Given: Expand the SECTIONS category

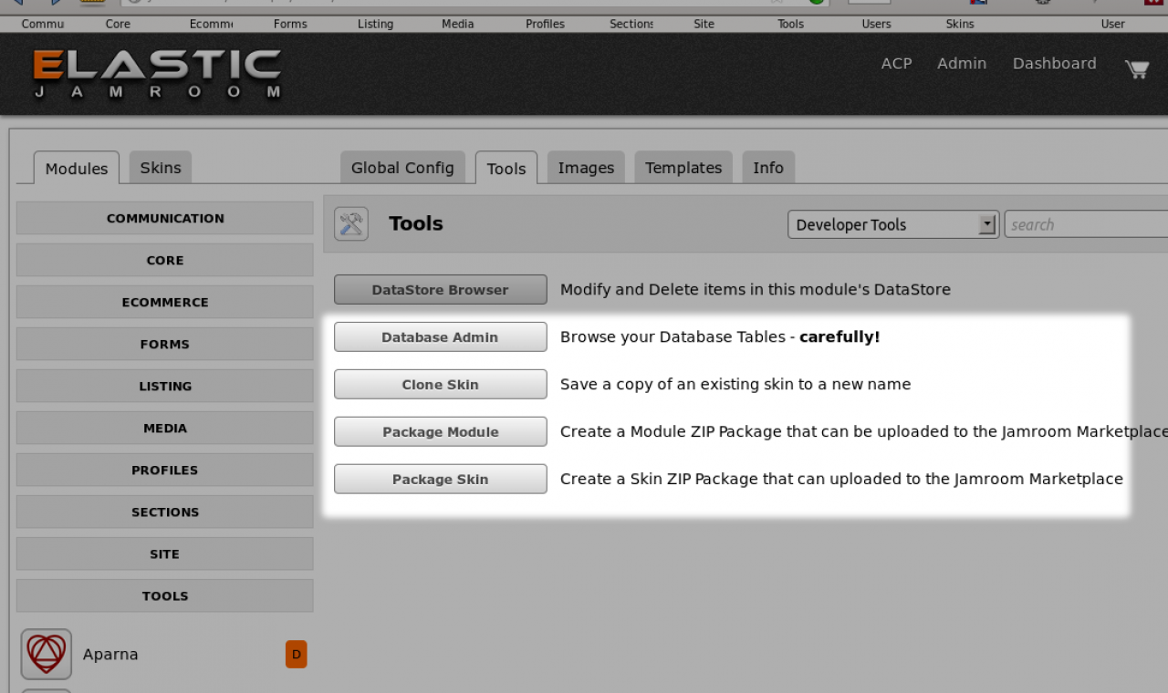Looking at the screenshot, I should click(x=165, y=512).
